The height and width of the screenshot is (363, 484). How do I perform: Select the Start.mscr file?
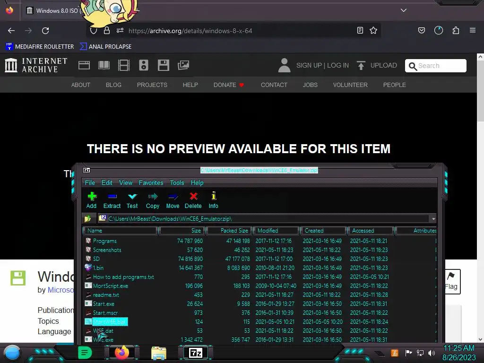click(x=105, y=313)
